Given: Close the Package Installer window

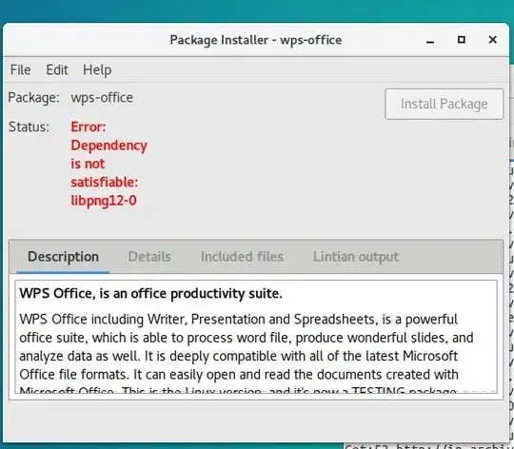Looking at the screenshot, I should point(492,40).
